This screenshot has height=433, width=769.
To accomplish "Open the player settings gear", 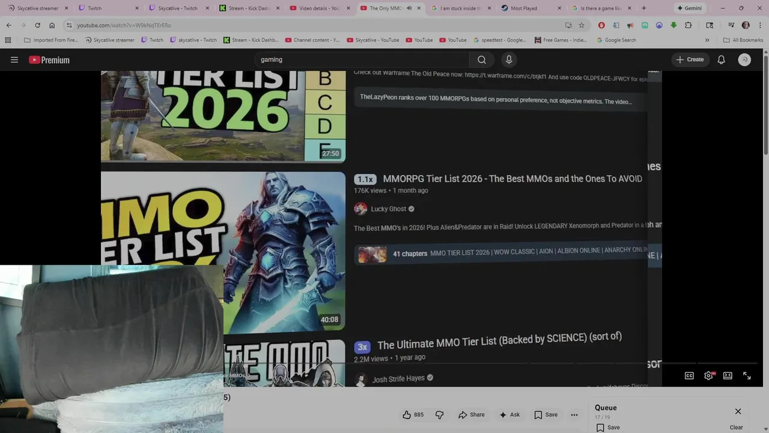I will pos(709,375).
